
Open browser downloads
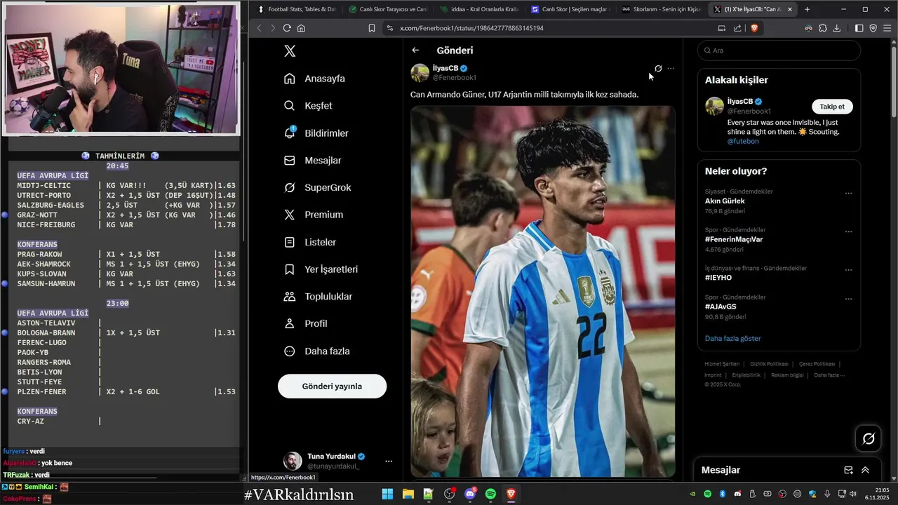click(x=837, y=28)
